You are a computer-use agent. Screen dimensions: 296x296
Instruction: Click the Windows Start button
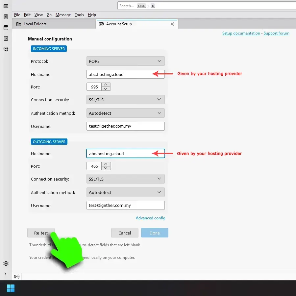click(x=11, y=288)
